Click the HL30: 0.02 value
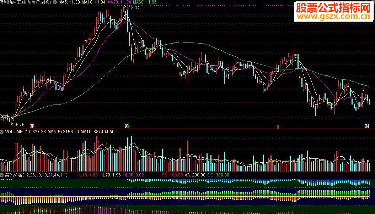 [x=133, y=175]
